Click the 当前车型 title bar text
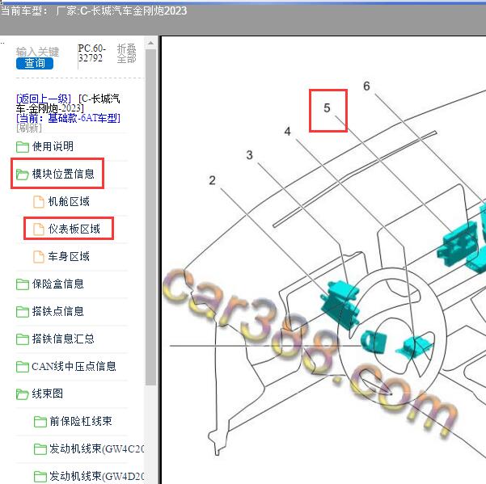The width and height of the screenshot is (486, 484). tap(94, 11)
